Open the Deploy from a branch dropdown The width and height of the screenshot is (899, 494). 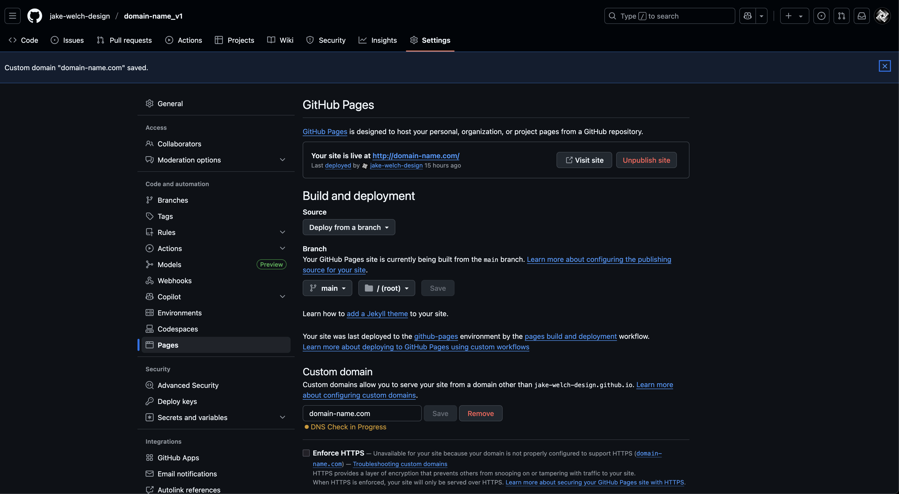tap(349, 227)
